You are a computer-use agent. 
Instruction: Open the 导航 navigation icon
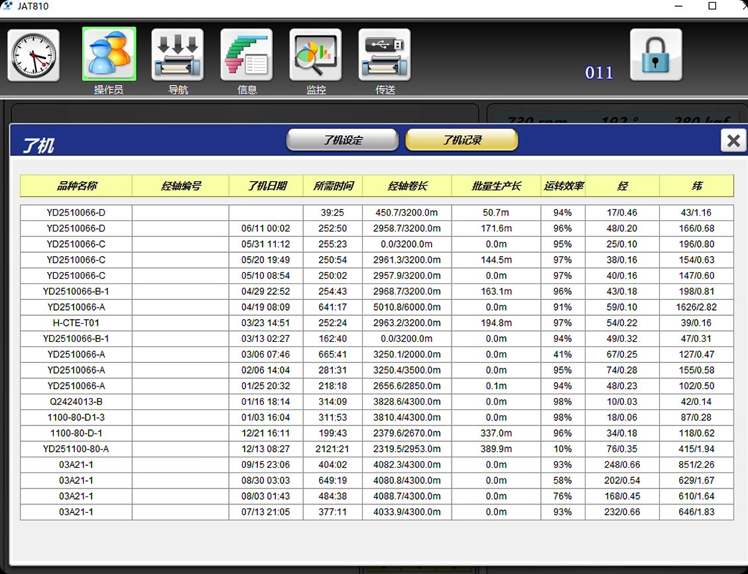pyautogui.click(x=178, y=54)
